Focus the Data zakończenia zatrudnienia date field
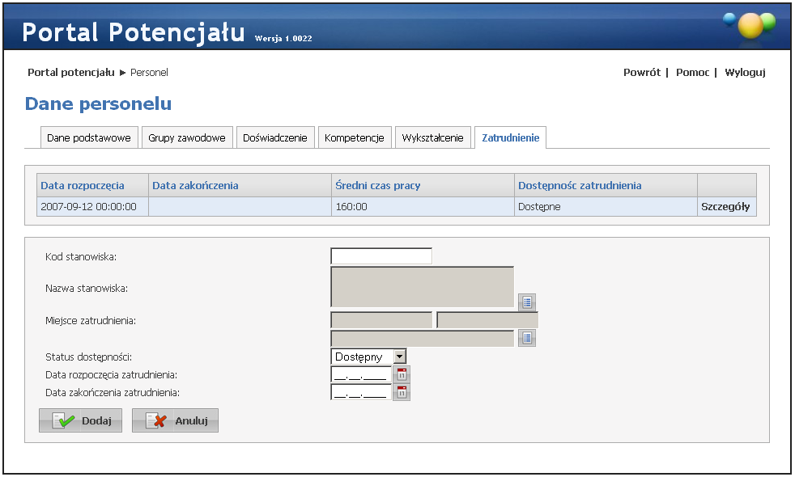The width and height of the screenshot is (795, 477). 361,392
